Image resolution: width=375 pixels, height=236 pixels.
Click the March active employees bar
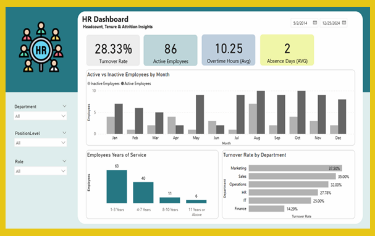(159, 123)
